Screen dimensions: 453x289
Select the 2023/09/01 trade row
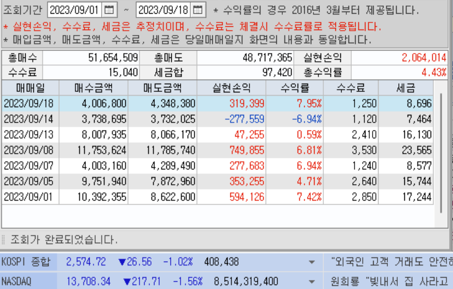[x=218, y=197]
